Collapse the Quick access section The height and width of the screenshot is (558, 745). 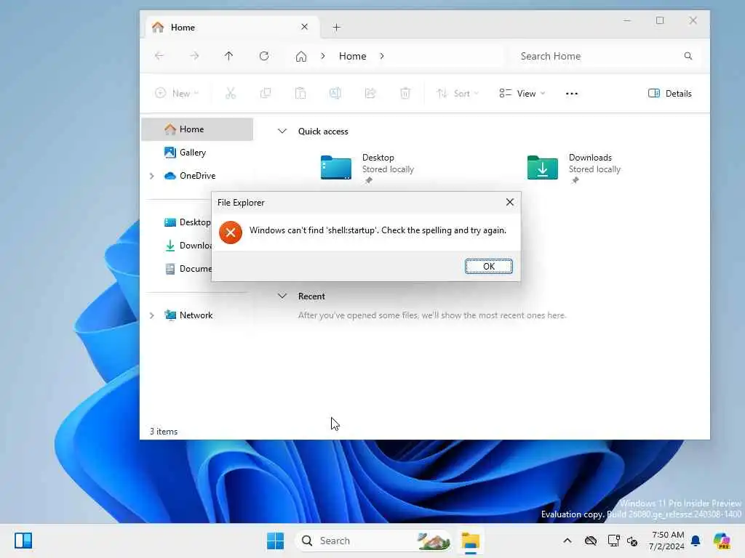point(282,131)
